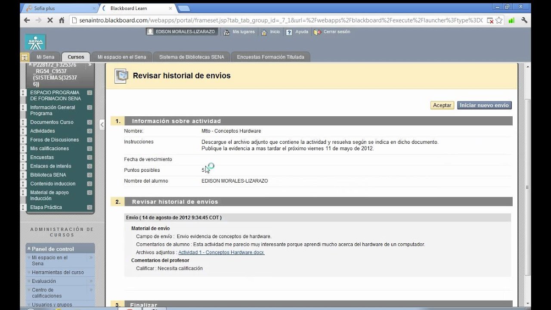Bookmark this page with the star
The image size is (551, 310).
click(x=499, y=20)
